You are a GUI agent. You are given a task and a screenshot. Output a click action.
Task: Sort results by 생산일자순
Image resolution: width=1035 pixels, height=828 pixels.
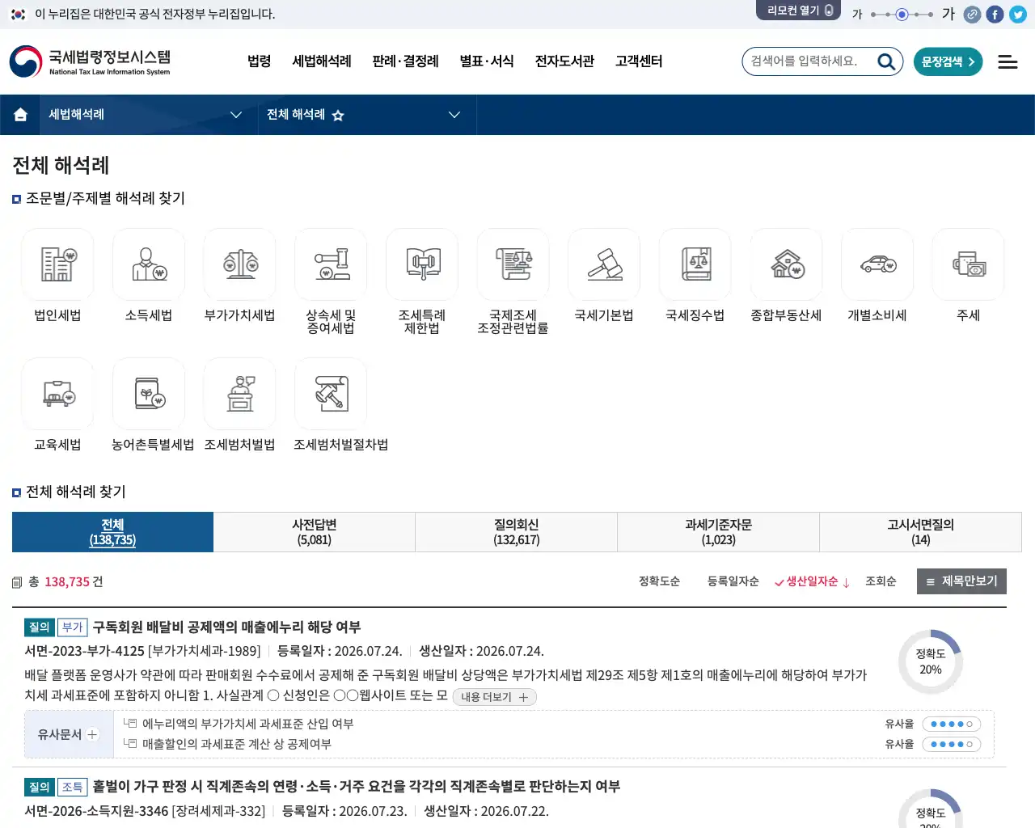(812, 581)
